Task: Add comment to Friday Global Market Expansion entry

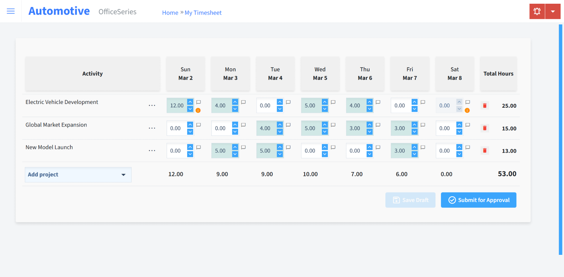Action: click(x=423, y=124)
